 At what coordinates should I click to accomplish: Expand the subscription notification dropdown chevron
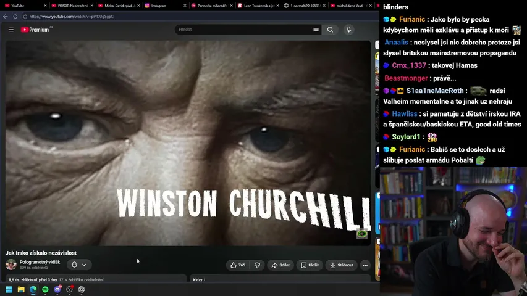[85, 265]
